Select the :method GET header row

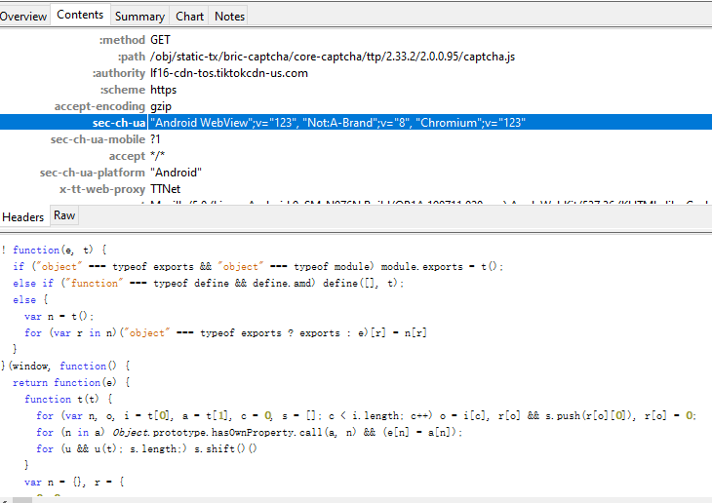coord(160,40)
